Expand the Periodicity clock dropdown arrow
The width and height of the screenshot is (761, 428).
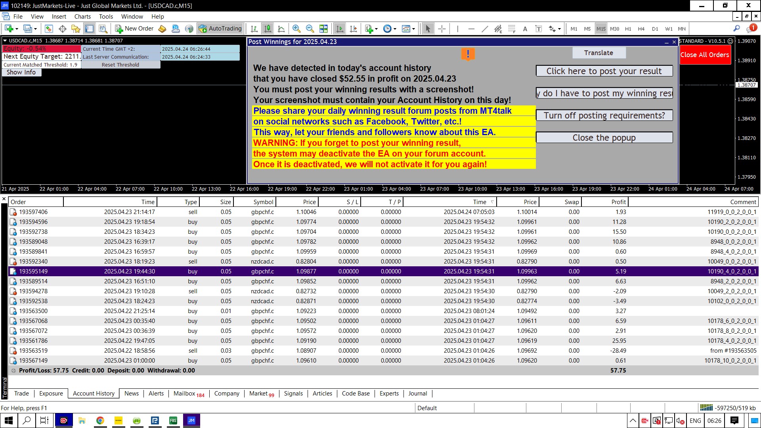click(x=395, y=29)
